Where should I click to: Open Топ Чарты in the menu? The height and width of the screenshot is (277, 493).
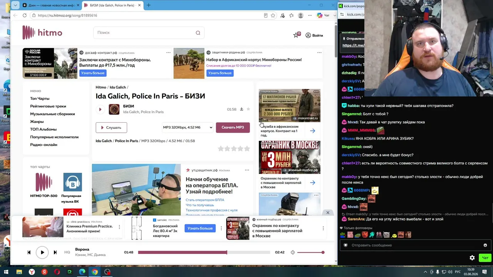click(40, 98)
